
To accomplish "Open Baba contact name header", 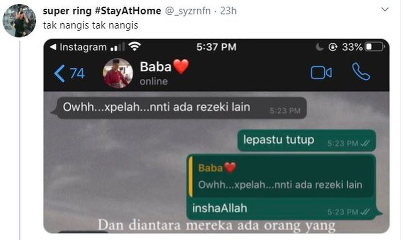I will coord(165,67).
